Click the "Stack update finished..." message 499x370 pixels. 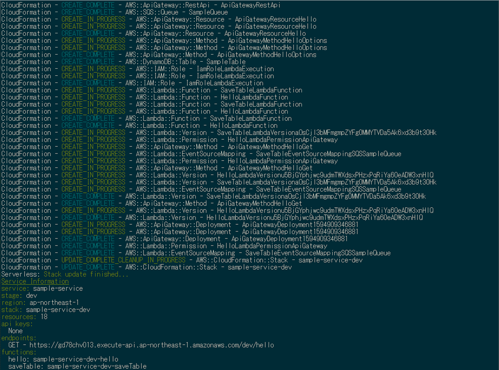[x=86, y=274]
